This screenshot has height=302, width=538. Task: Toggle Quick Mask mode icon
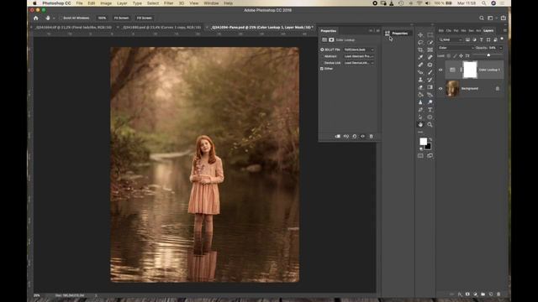pos(420,156)
